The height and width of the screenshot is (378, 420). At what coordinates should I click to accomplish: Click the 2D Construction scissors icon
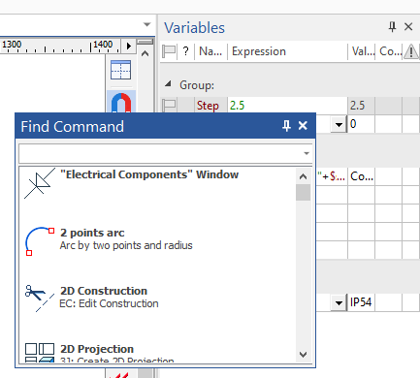(40, 298)
